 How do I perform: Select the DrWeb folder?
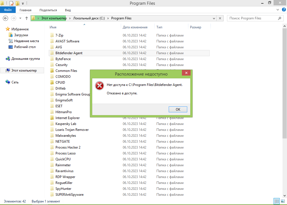pos(61,88)
